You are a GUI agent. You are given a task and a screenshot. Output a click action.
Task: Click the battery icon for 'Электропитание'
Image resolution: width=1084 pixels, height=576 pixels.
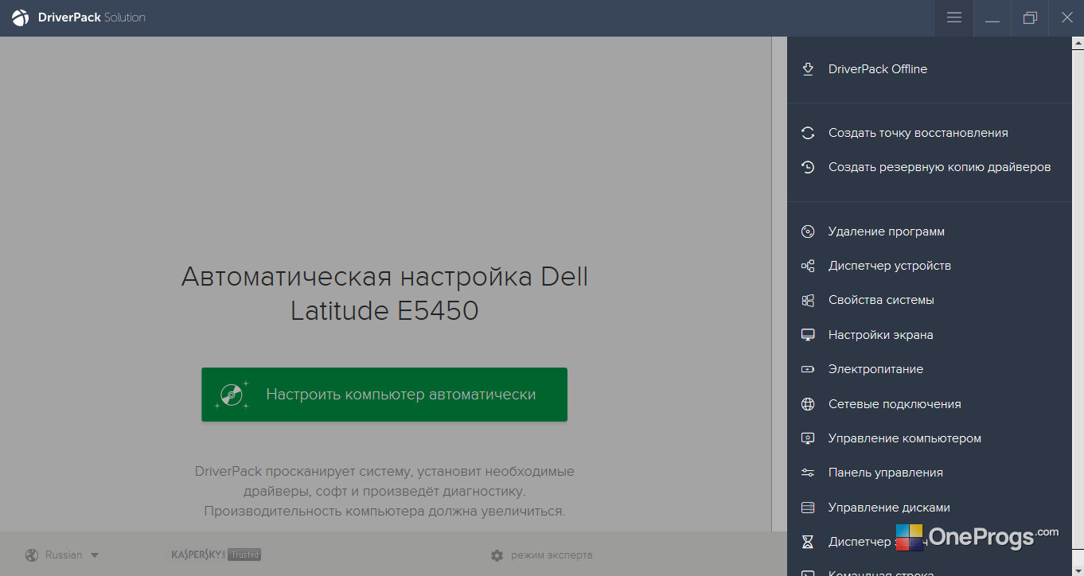tap(808, 369)
